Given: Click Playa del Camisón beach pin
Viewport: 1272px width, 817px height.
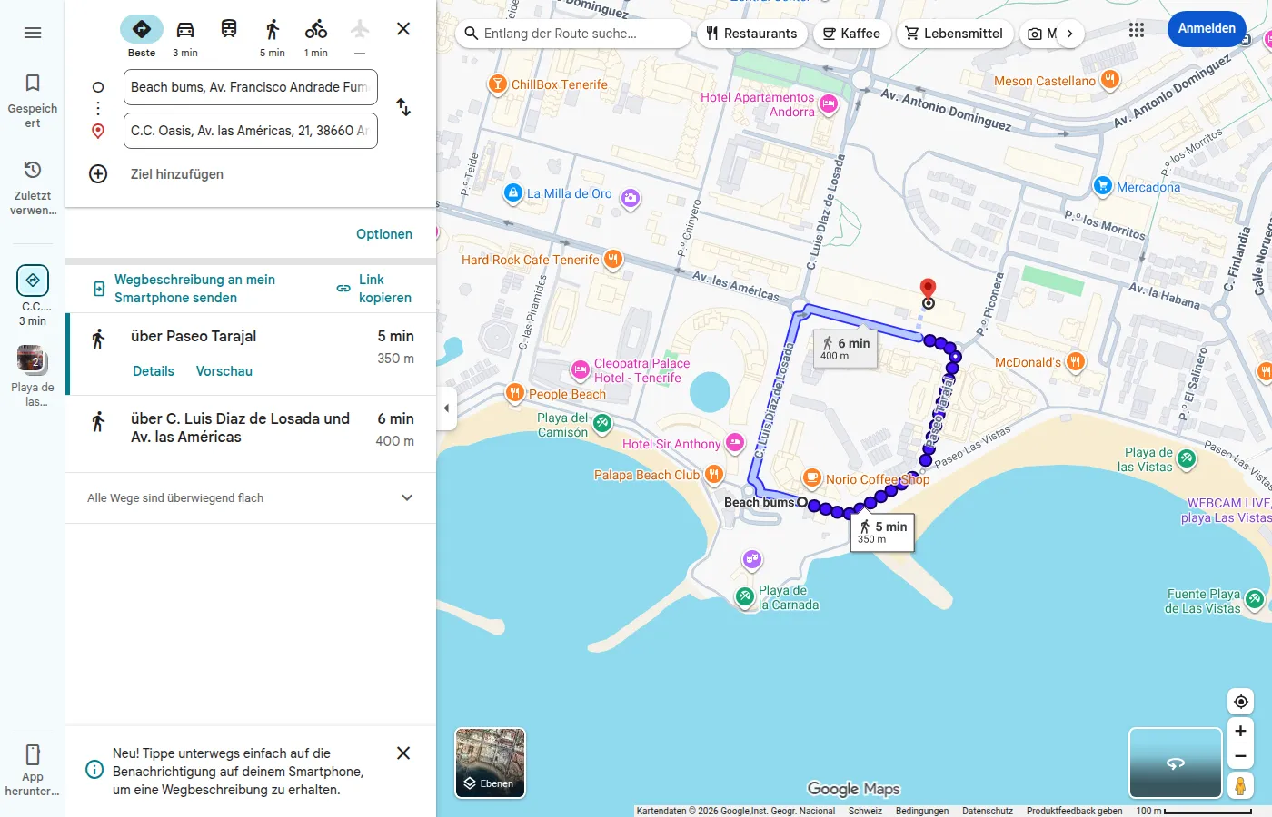Looking at the screenshot, I should click(x=601, y=422).
